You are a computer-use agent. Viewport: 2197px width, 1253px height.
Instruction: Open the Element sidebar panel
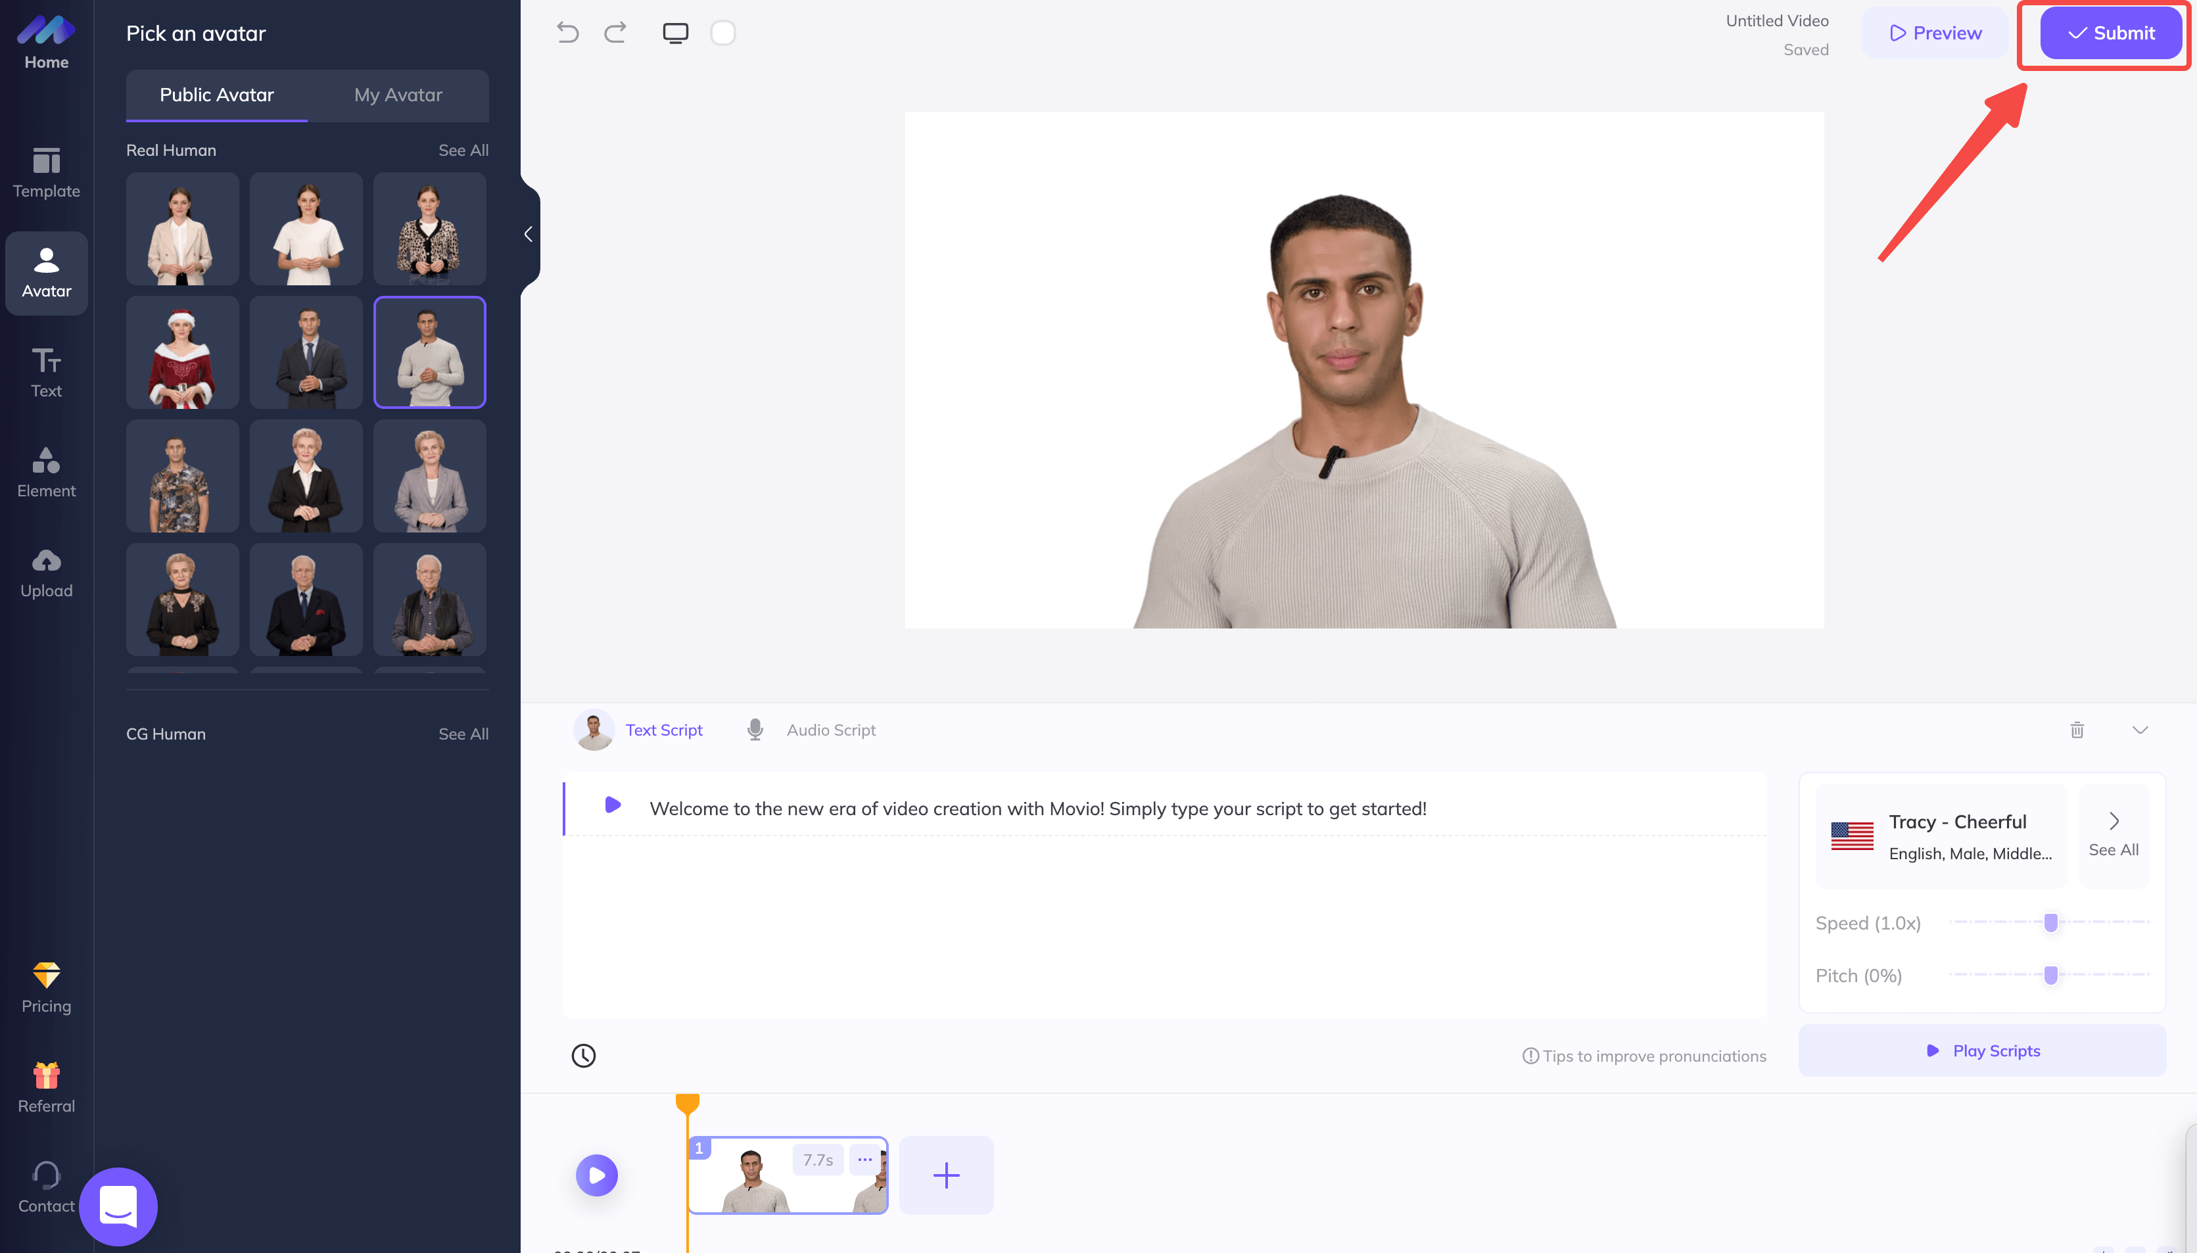coord(47,473)
